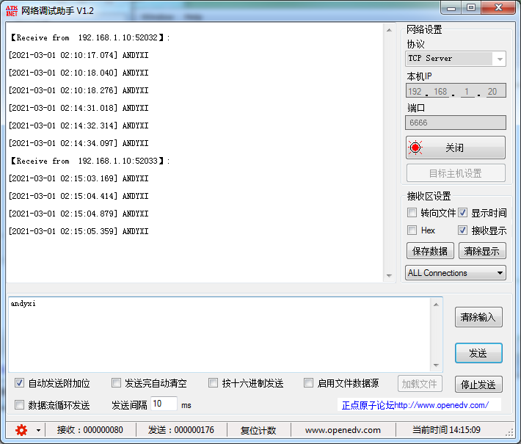The width and height of the screenshot is (521, 444).
Task: Click the 目标主机设置 button
Action: pos(456,173)
